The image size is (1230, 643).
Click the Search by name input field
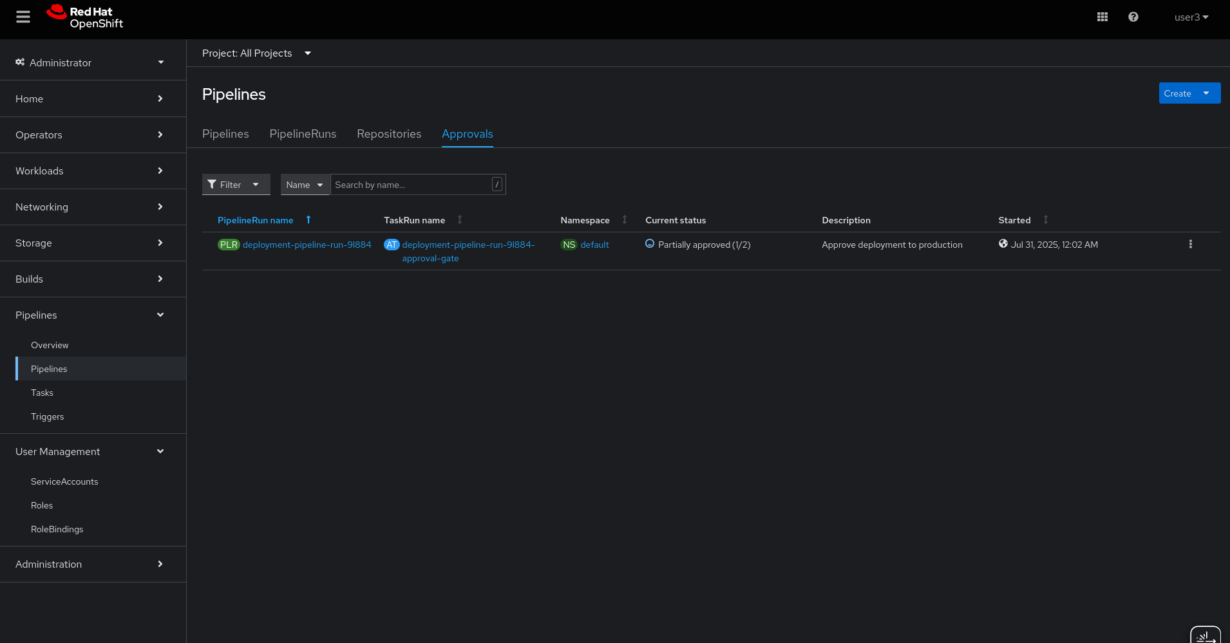point(411,185)
